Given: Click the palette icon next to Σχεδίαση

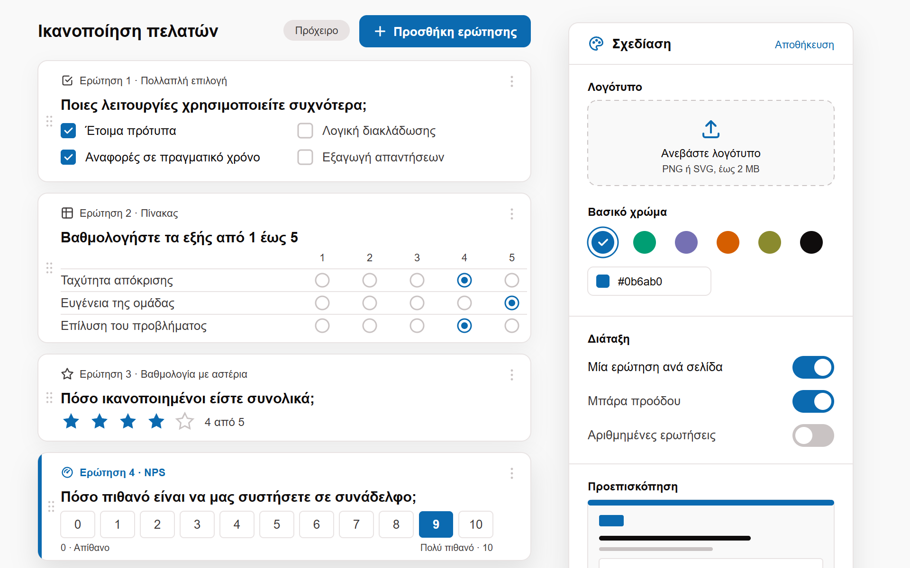Looking at the screenshot, I should pos(596,44).
